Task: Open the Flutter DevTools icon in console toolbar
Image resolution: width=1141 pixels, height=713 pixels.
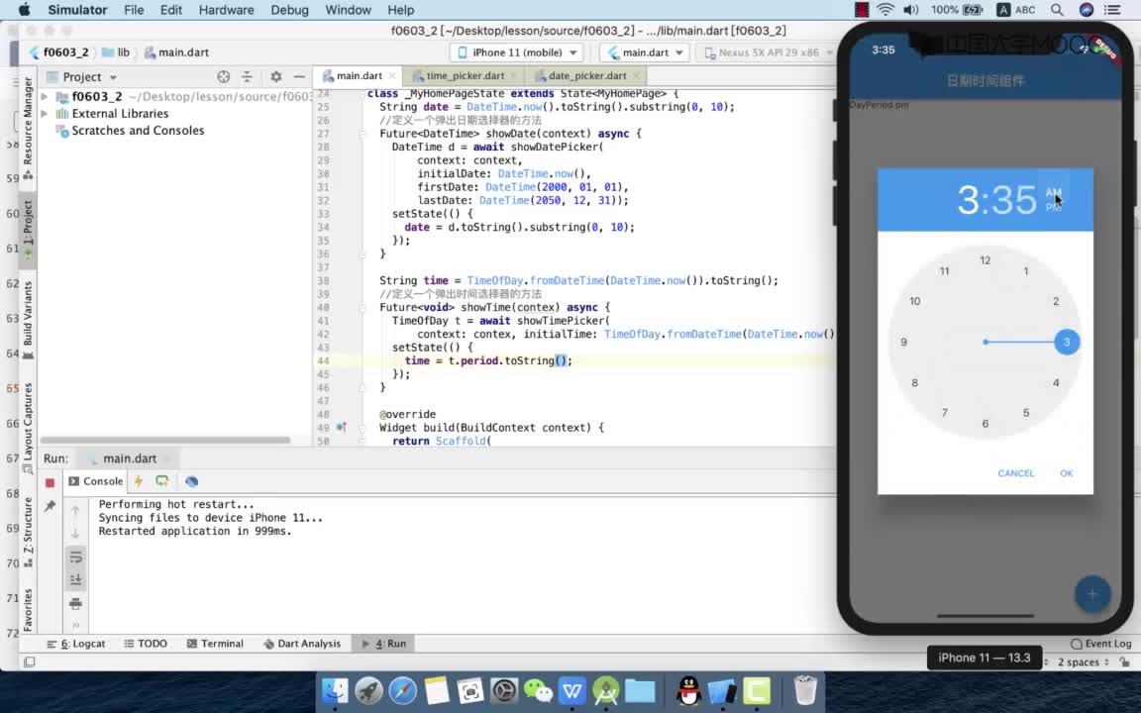Action: [x=191, y=481]
